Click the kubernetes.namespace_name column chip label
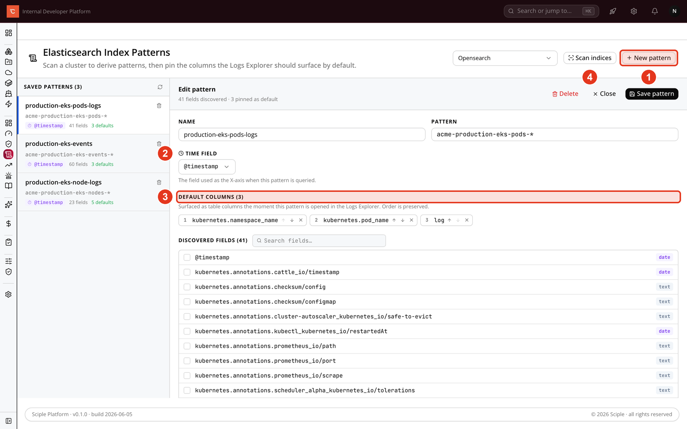This screenshot has width=687, height=429. [235, 220]
